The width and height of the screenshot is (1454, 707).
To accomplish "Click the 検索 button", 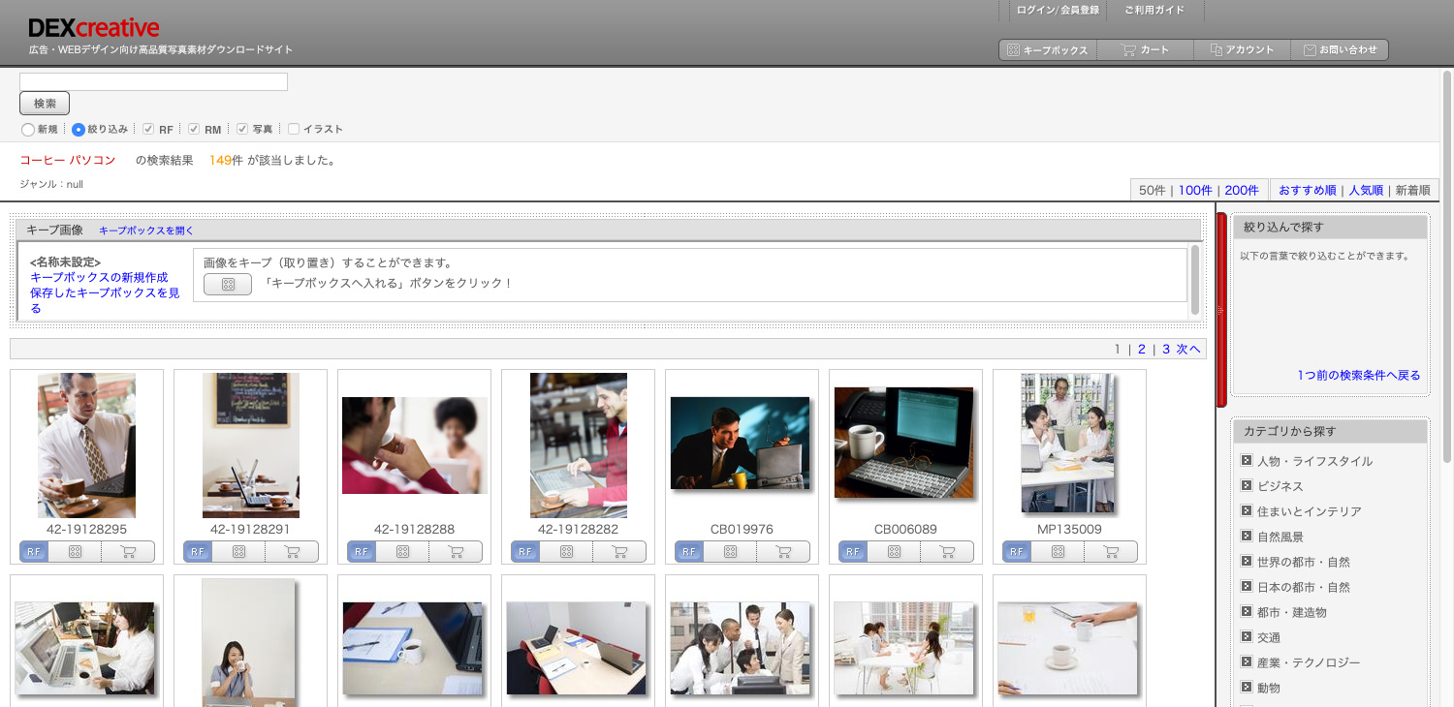I will [x=45, y=104].
